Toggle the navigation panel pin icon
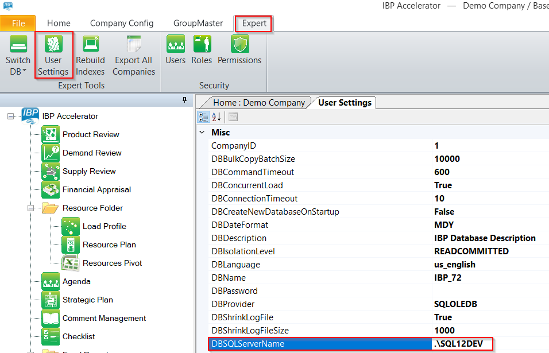 [x=184, y=100]
